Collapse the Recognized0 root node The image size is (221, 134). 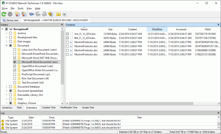click(2, 29)
